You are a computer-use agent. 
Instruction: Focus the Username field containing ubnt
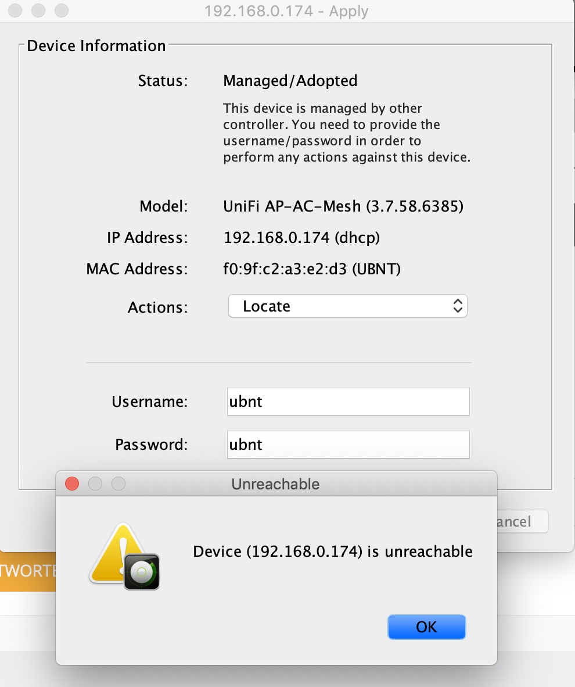coord(348,402)
